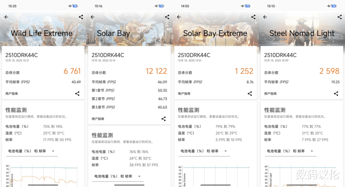Tap 用户指南 in Steel Nomad Light card
Image resolution: width=345 pixels, height=187 pixels.
(x=270, y=94)
